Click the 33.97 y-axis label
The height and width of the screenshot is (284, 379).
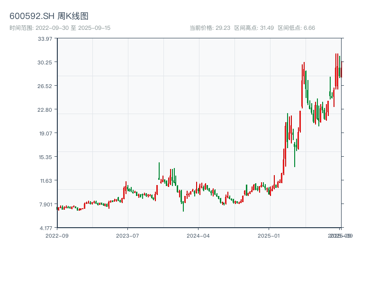[45, 39]
